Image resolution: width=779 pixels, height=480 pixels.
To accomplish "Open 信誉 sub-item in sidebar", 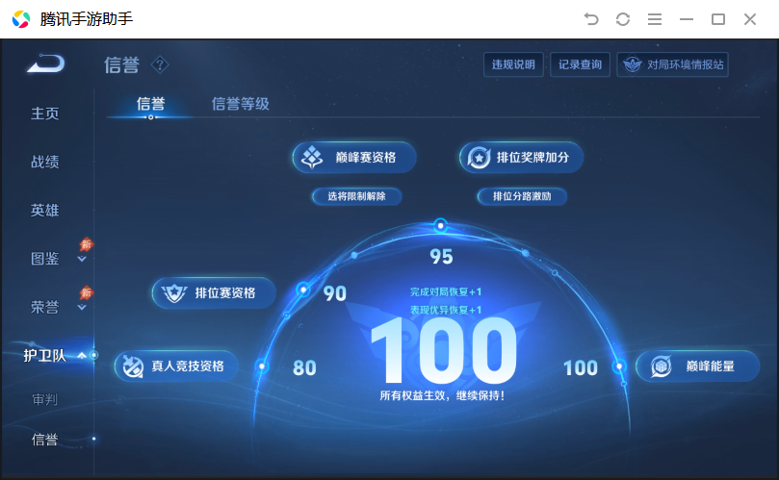I will (44, 440).
